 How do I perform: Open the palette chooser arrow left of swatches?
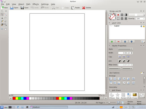(10, 98)
